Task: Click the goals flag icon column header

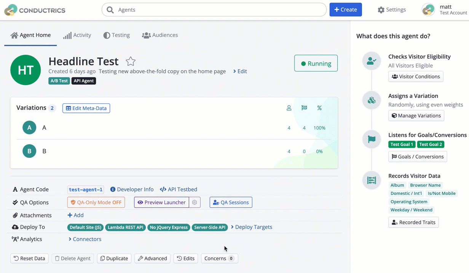Action: coord(304,108)
